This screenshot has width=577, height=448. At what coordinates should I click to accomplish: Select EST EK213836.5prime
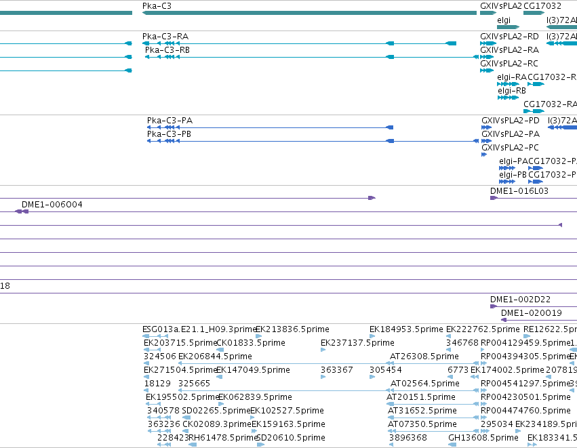point(292,329)
